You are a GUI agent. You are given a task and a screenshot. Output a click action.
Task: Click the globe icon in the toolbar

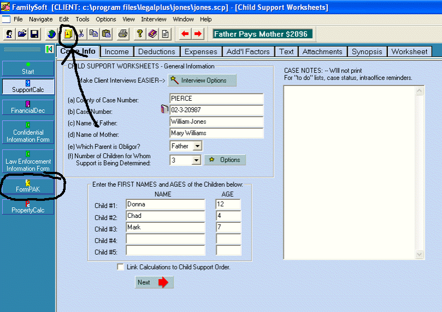pyautogui.click(x=51, y=34)
